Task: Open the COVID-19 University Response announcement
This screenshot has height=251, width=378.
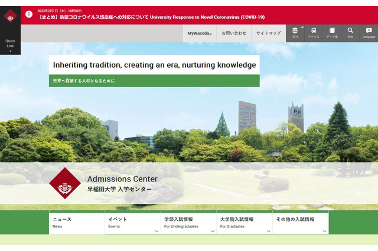Action: (x=151, y=17)
